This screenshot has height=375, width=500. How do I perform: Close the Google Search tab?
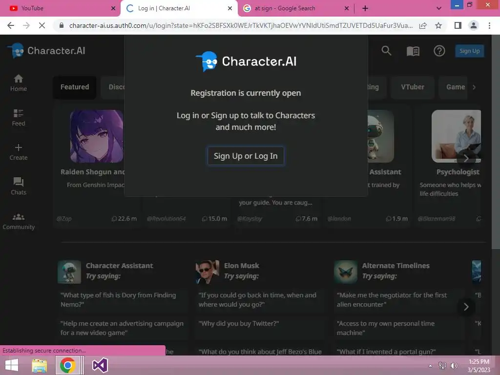click(347, 9)
